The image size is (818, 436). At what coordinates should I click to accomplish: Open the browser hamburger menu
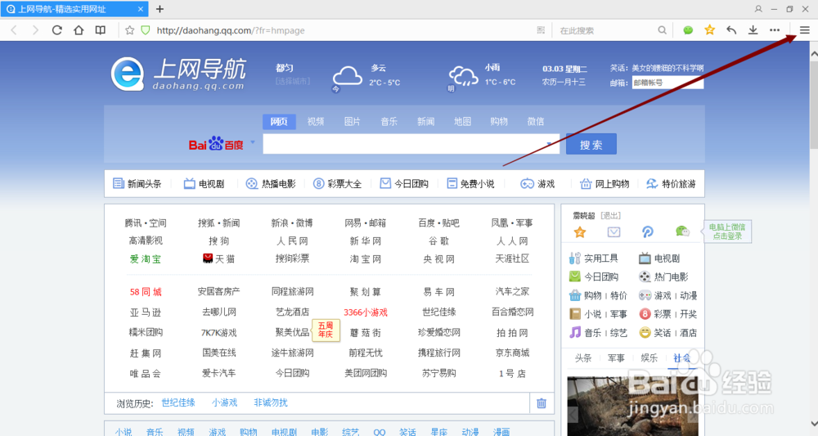point(804,30)
